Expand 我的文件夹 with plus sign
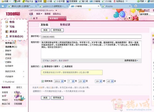Image resolution: width=154 pixels, height=112 pixels. pyautogui.click(x=24, y=71)
